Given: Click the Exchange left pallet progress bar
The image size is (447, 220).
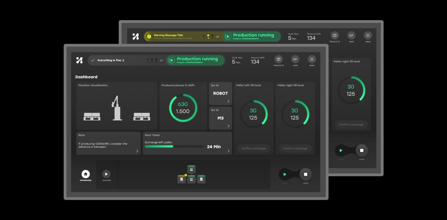Looking at the screenshot, I should click(174, 147).
